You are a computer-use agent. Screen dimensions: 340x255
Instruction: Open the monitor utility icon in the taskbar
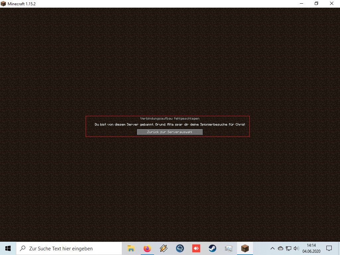coord(228,248)
